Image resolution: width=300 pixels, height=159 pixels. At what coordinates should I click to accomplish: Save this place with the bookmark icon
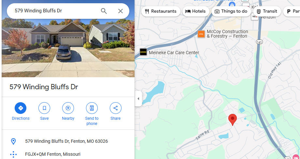click(44, 108)
